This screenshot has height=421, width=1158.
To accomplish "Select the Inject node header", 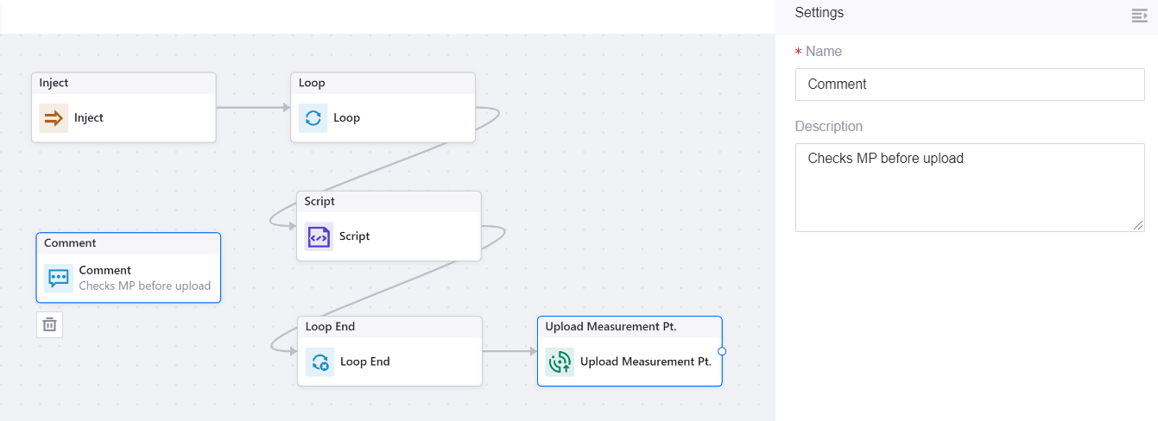I will click(123, 83).
